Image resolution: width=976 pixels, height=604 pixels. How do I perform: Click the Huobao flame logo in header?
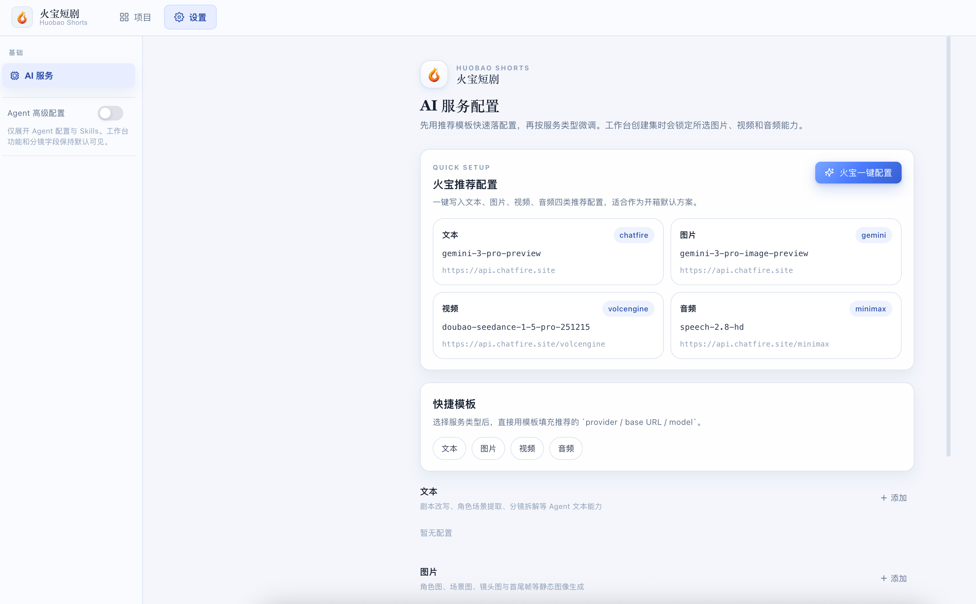pos(22,17)
